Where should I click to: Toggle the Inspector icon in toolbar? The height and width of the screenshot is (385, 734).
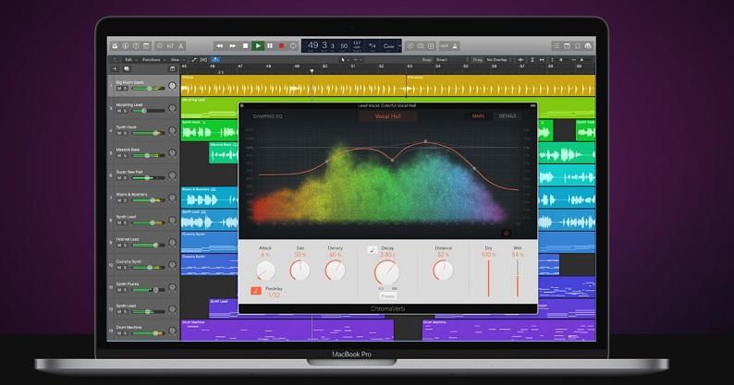click(126, 46)
